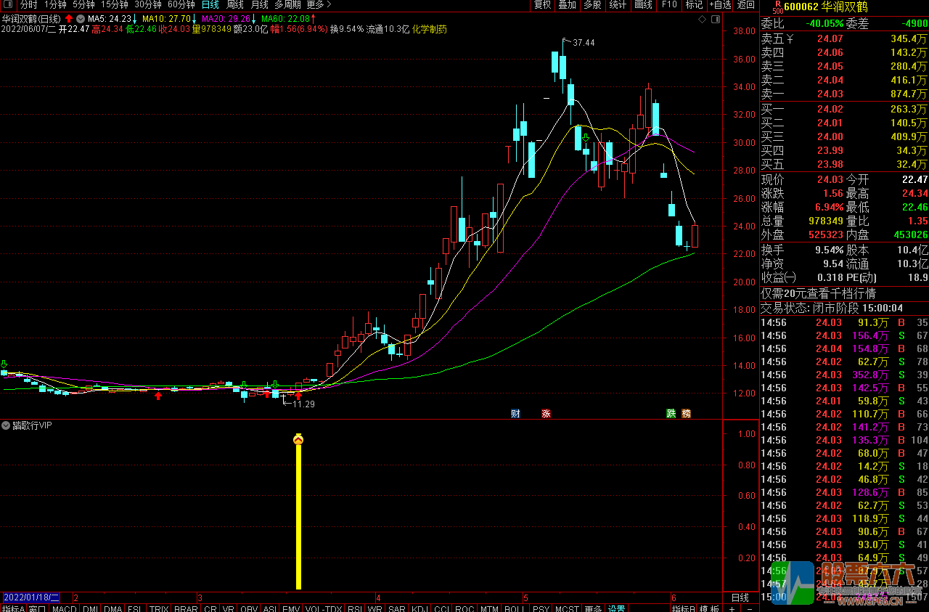929x612 pixels.
Task: Click the 日线 period label at the bottom right
Action: [x=740, y=597]
